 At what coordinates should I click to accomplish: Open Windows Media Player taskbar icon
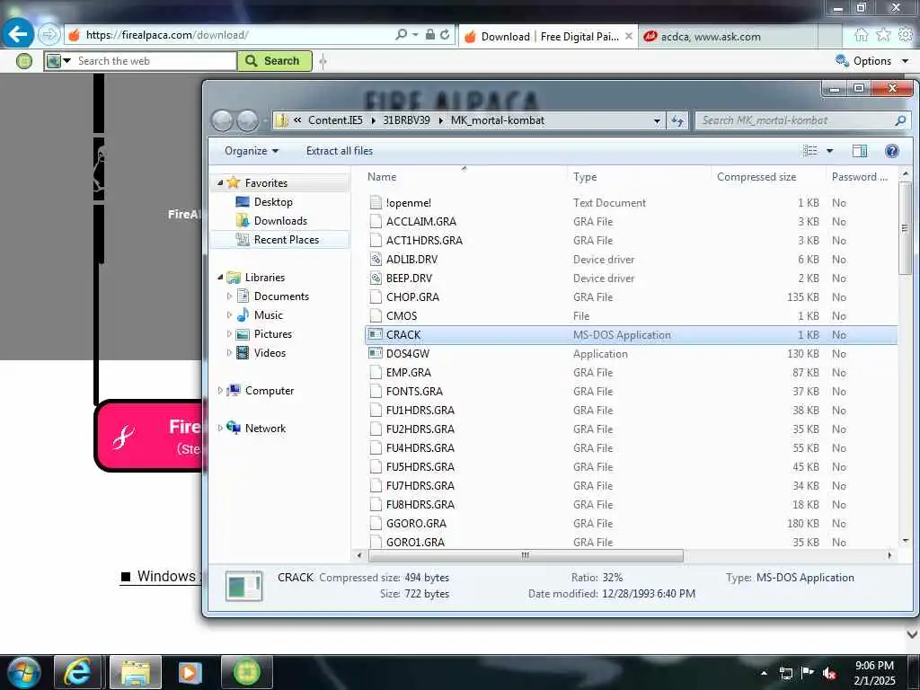pos(190,672)
